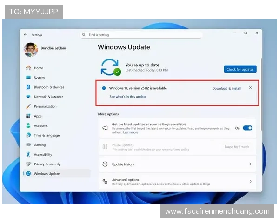
Task: Click Check for updates button
Action: (x=240, y=69)
